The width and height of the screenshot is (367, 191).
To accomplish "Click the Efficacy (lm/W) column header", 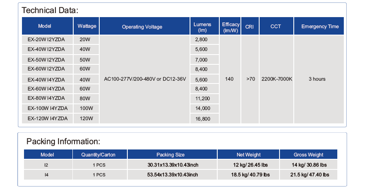I will pos(230,26).
